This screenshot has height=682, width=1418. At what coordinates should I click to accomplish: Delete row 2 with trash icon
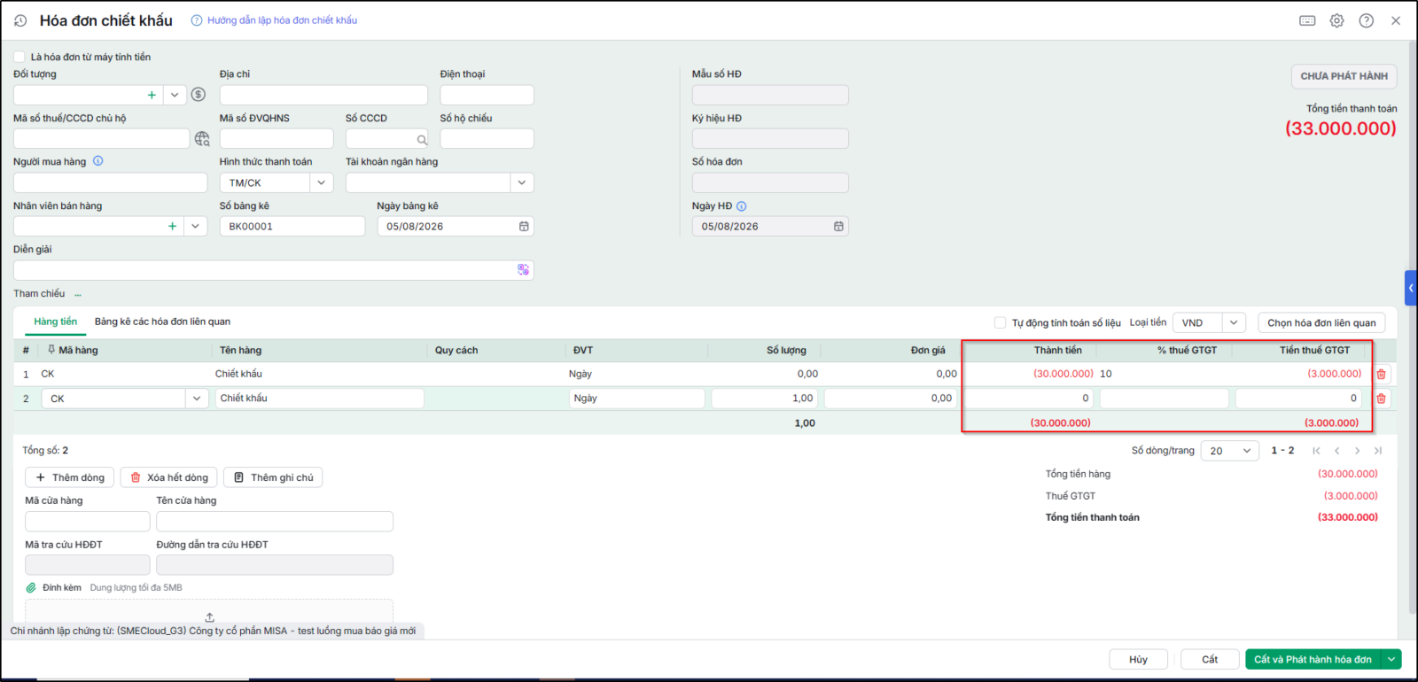1381,399
